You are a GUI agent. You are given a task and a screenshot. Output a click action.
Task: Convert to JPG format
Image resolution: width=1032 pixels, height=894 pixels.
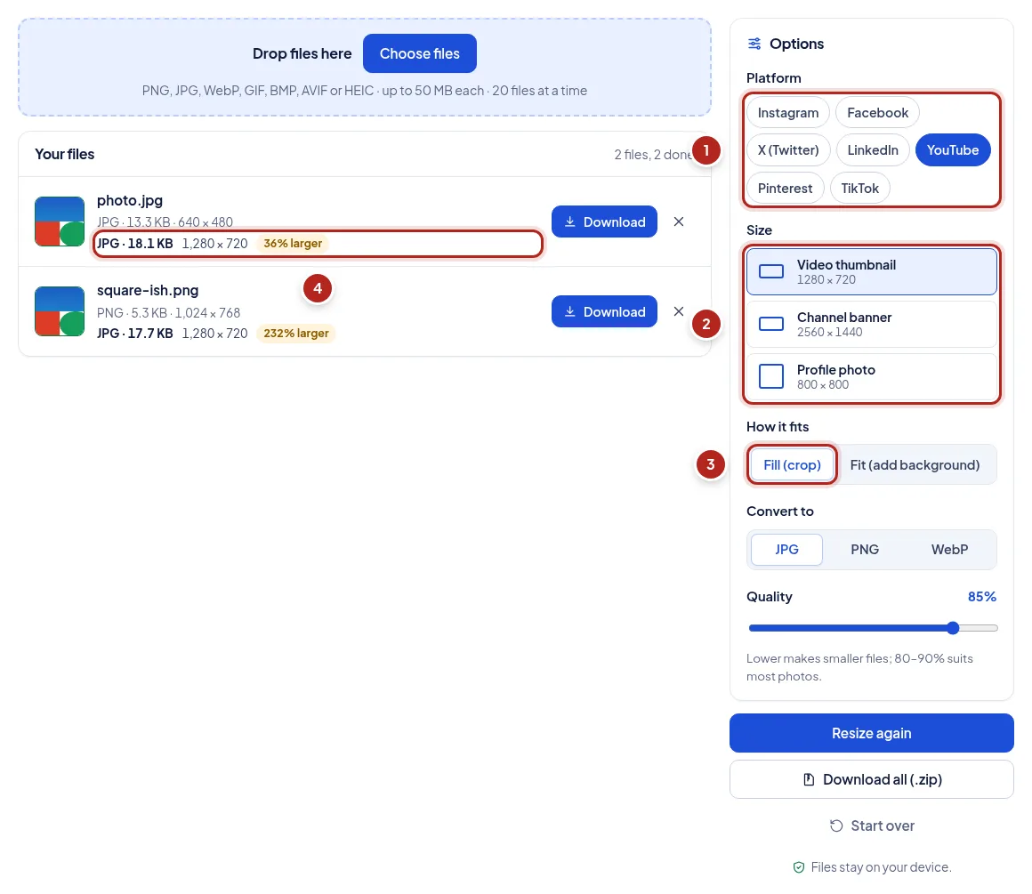coord(786,549)
